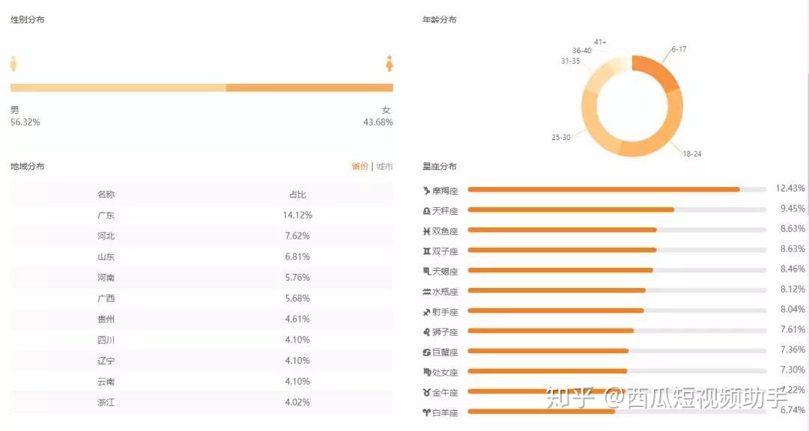Click the female gender icon

click(390, 65)
